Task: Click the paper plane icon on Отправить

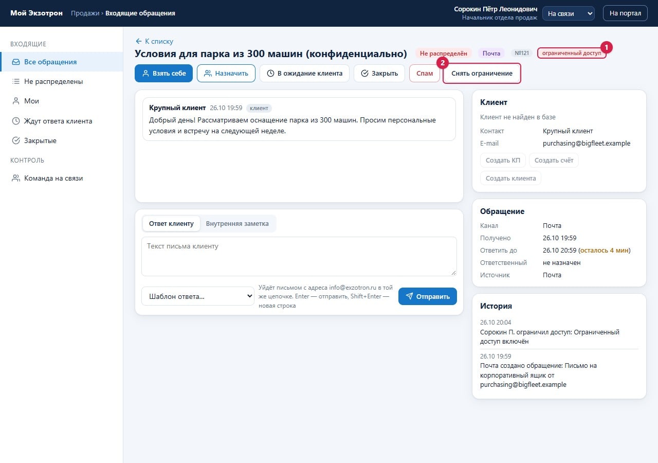Action: (410, 296)
